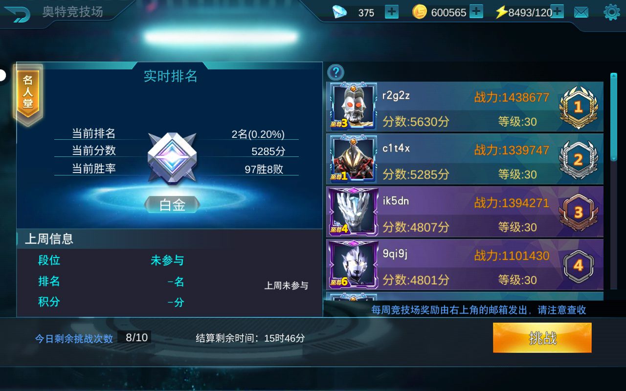Click the 上周信息 section header
Viewport: 626px width, 391px height.
tap(49, 239)
